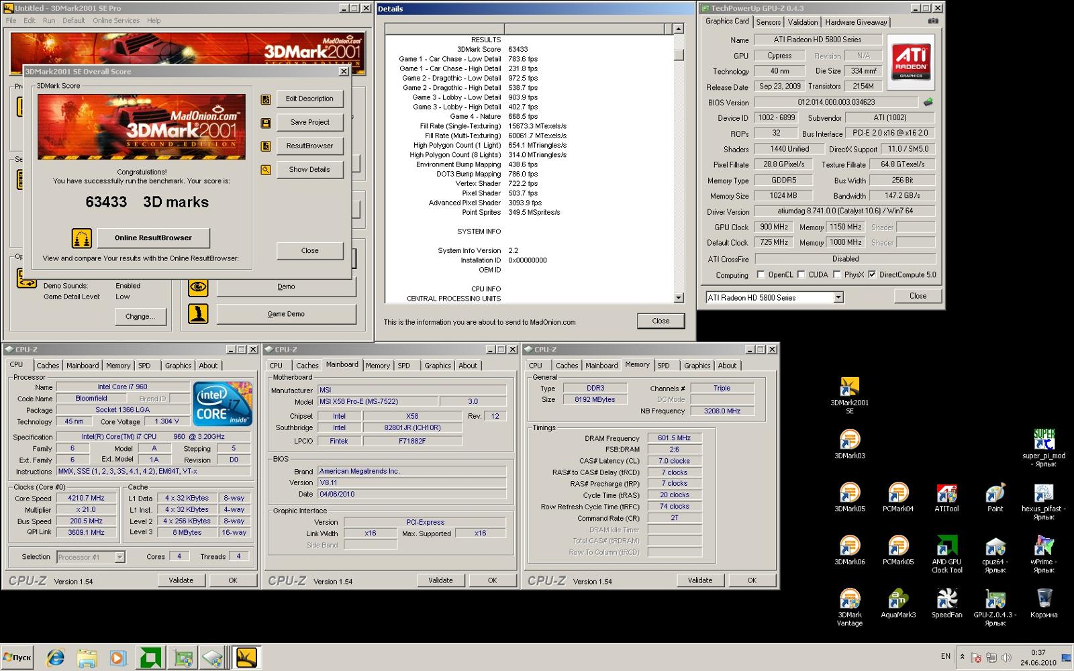Switch to Sensors tab in GPU-Z
Image resolution: width=1074 pixels, height=671 pixels.
tap(769, 22)
